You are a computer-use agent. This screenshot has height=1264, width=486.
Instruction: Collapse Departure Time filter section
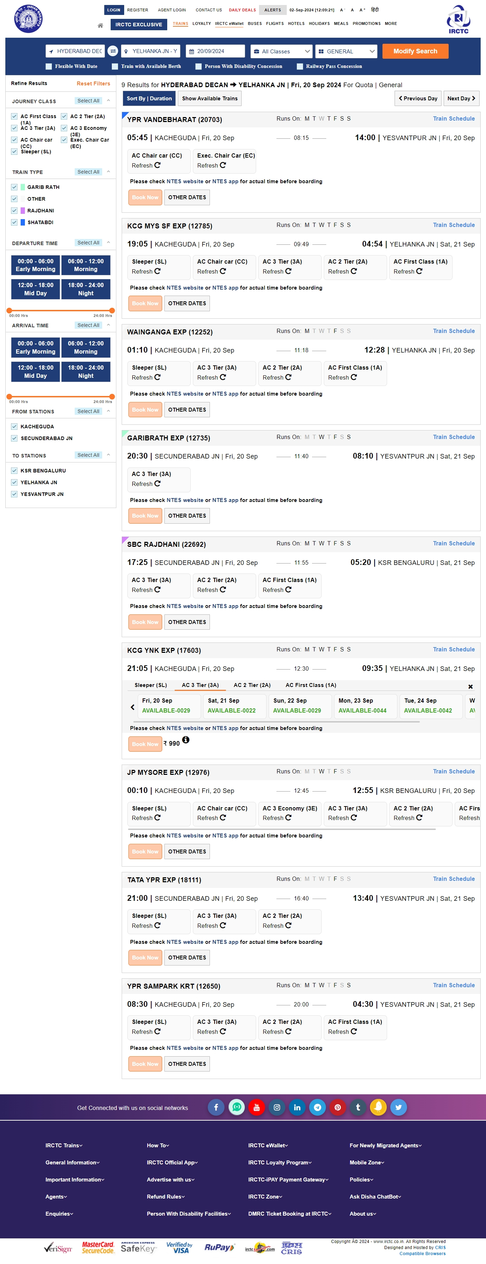pyautogui.click(x=109, y=242)
